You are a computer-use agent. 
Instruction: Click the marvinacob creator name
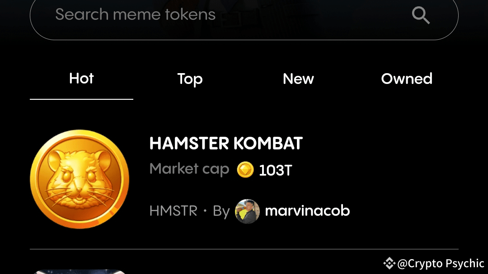point(307,211)
